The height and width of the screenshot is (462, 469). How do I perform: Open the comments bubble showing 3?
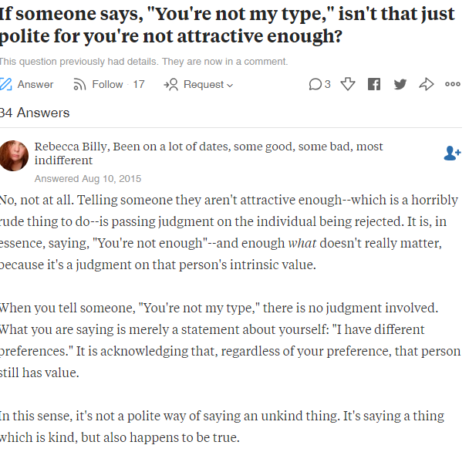319,85
